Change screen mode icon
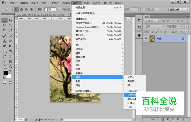This screenshot has height=122, width=191. pyautogui.click(x=11, y=82)
